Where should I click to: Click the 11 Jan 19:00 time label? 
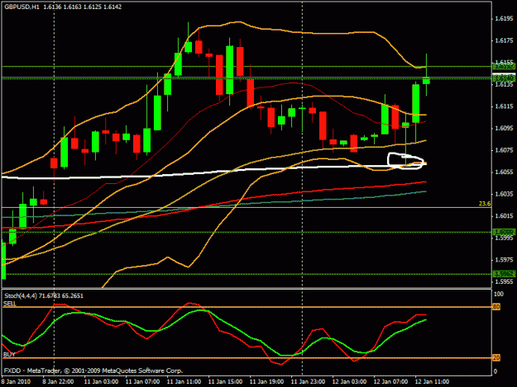point(266,381)
